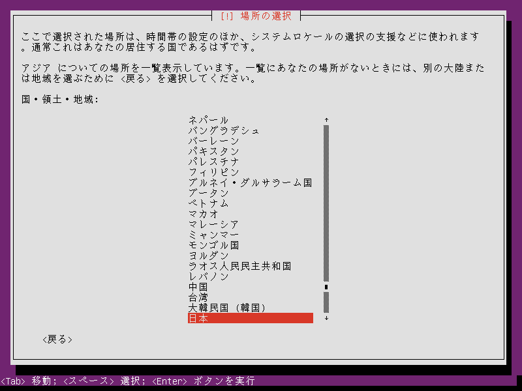Select 大韓民国 (韓国) from the list
The height and width of the screenshot is (391, 522).
point(251,308)
